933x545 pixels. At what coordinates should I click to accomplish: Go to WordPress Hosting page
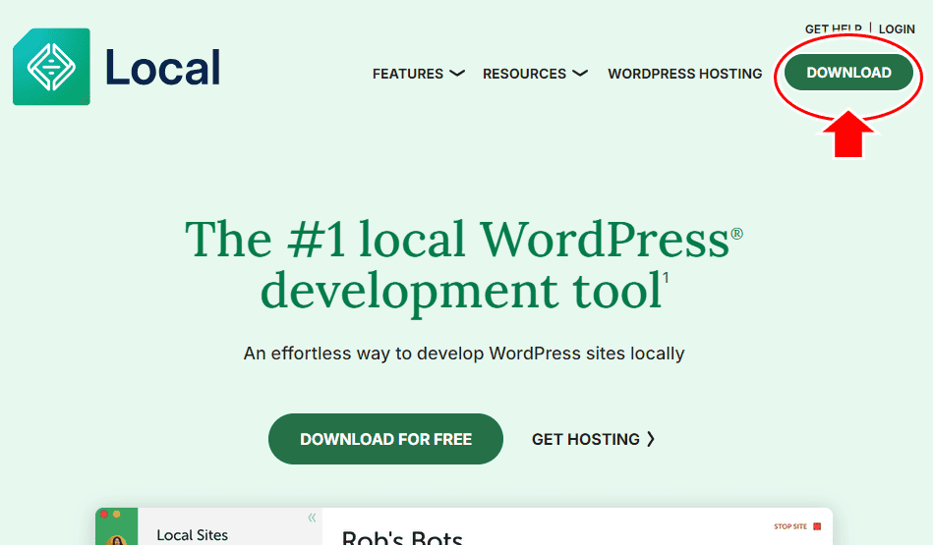click(684, 74)
